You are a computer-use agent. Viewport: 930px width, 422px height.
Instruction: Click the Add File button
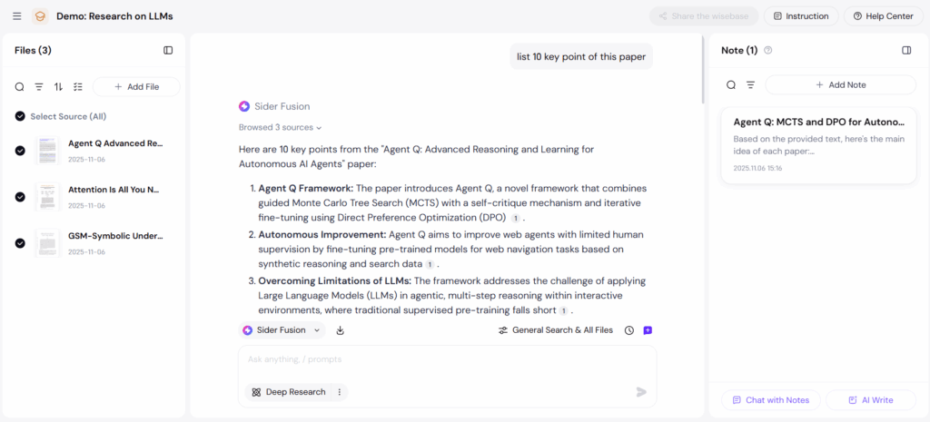tap(136, 86)
